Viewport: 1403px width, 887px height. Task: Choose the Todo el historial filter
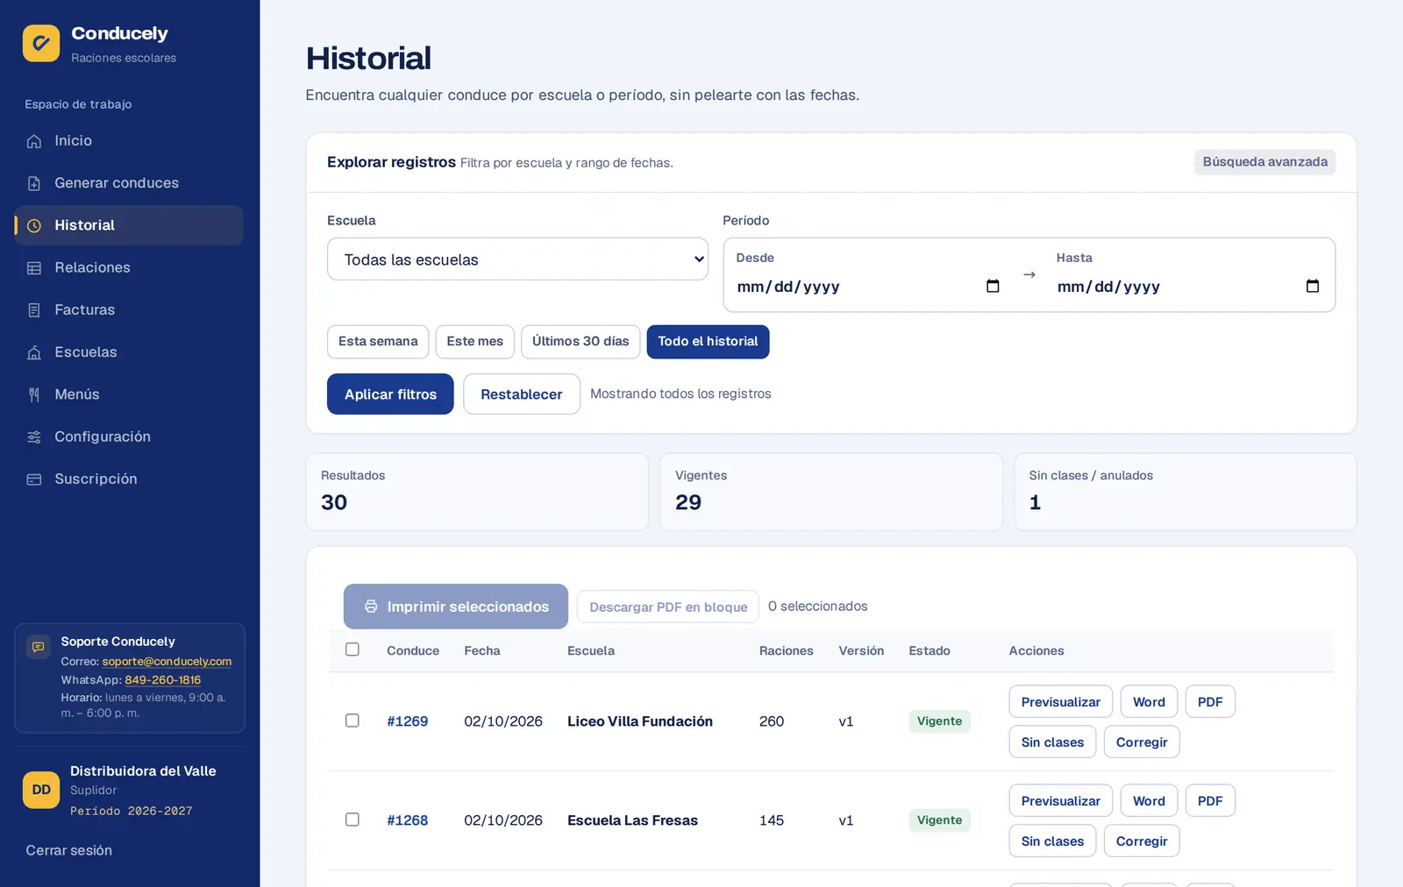[x=708, y=342]
